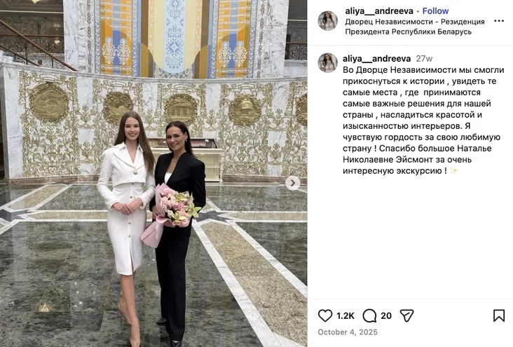This screenshot has height=347, width=513.
Task: Open the three-dot more options menu
Action: (499, 21)
